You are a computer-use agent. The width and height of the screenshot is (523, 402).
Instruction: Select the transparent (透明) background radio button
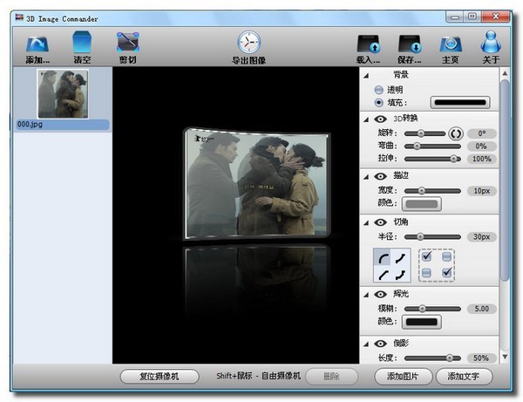[x=377, y=89]
